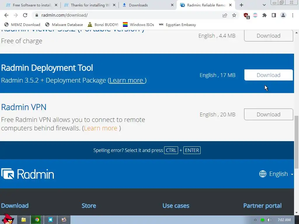Open the footer Partner portal link
Viewport: 299px width, 224px height.
click(x=263, y=206)
